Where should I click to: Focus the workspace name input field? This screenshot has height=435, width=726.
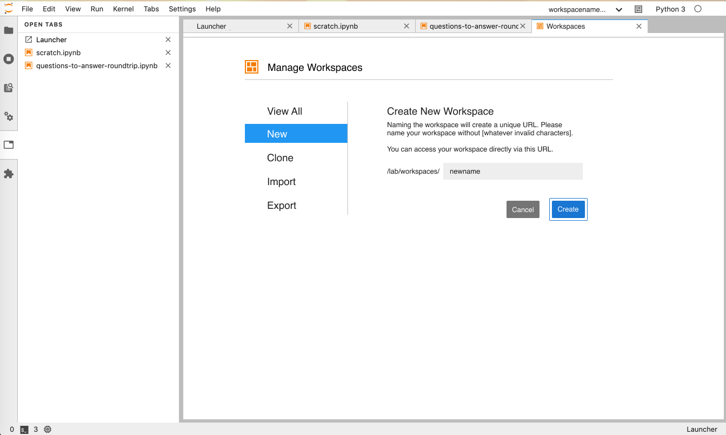tap(513, 171)
